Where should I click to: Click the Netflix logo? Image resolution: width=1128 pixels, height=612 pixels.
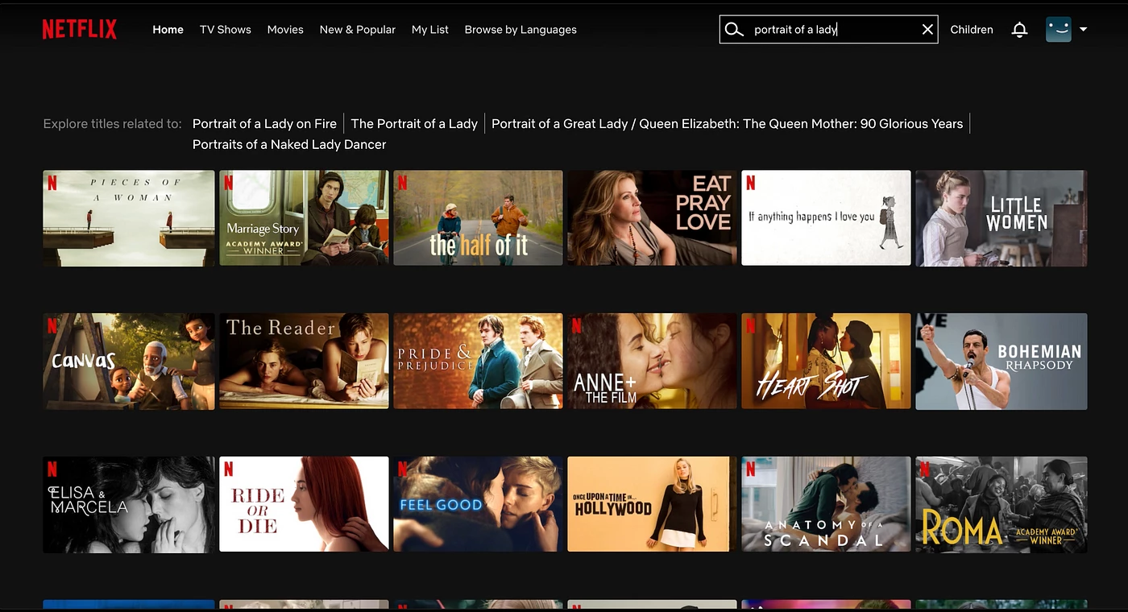pyautogui.click(x=80, y=30)
